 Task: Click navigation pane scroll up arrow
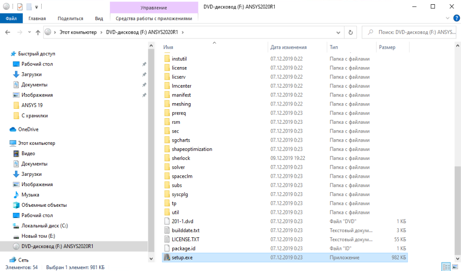(x=151, y=45)
